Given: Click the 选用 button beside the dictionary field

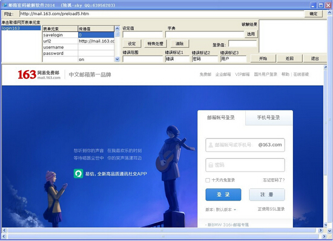Looking at the screenshot, I should point(251,34).
